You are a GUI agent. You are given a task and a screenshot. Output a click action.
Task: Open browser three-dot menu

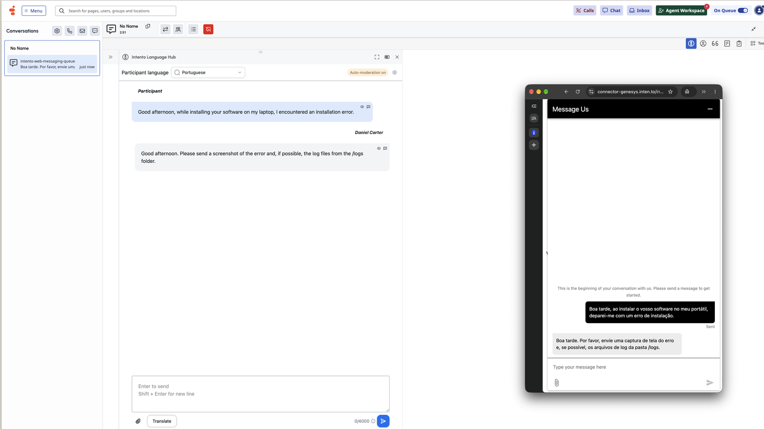click(x=715, y=92)
